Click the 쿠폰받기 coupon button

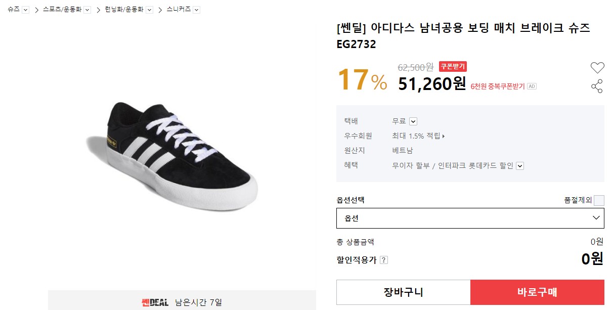453,66
